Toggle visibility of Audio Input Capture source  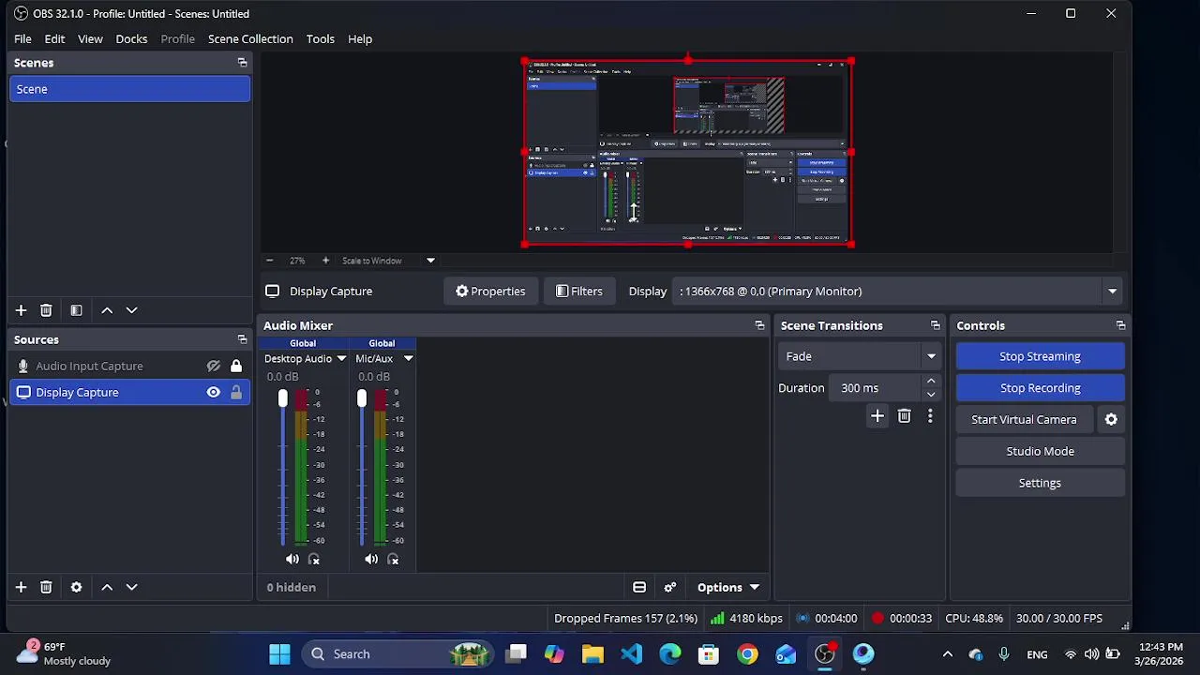tap(214, 367)
